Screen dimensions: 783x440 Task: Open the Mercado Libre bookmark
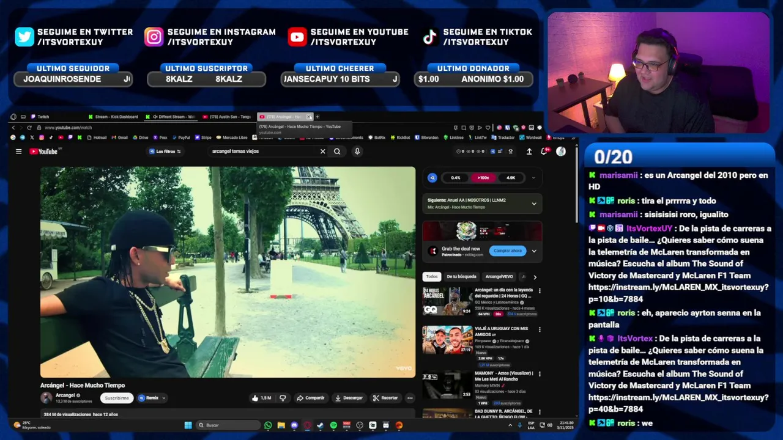click(x=232, y=137)
